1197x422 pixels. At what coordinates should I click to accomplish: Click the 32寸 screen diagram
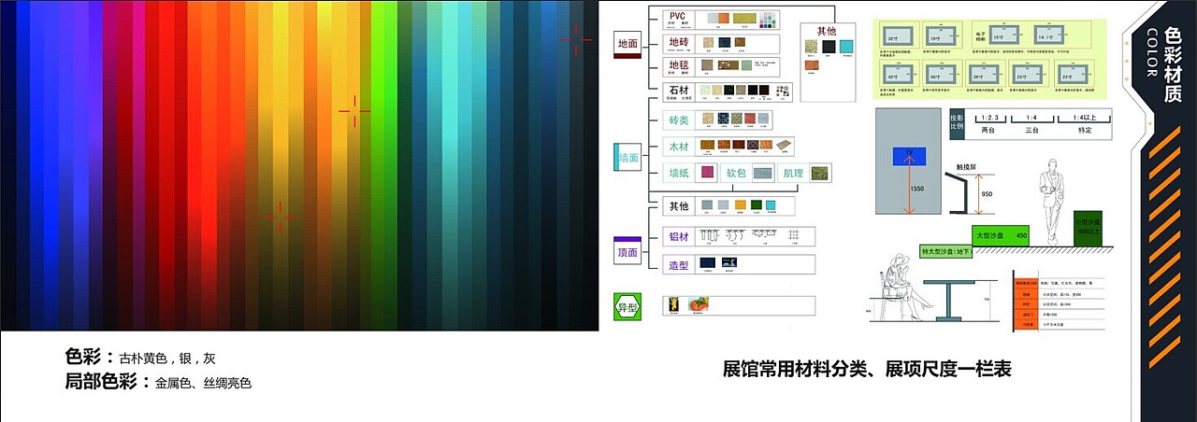coord(899,36)
